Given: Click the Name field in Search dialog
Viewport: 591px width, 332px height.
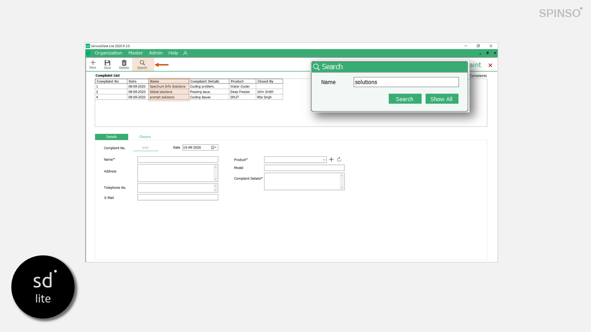Looking at the screenshot, I should tap(406, 82).
